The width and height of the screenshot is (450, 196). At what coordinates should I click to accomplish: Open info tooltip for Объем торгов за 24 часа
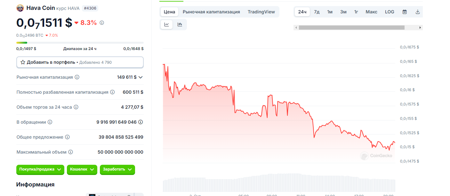click(x=76, y=107)
